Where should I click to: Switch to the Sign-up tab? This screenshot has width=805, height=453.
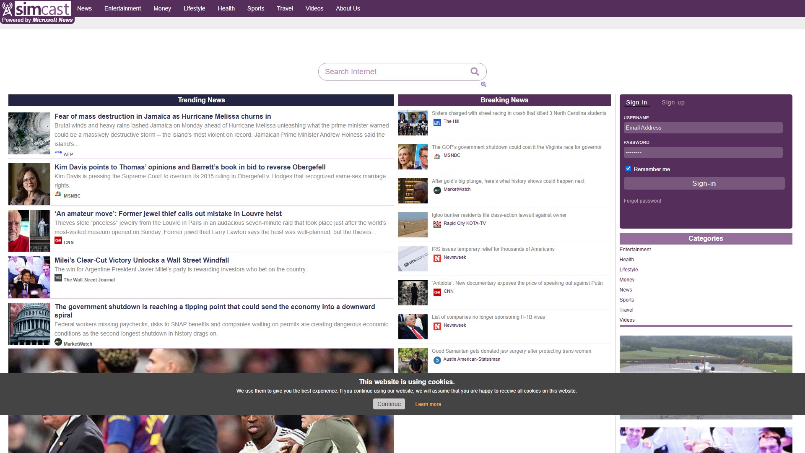(x=673, y=103)
